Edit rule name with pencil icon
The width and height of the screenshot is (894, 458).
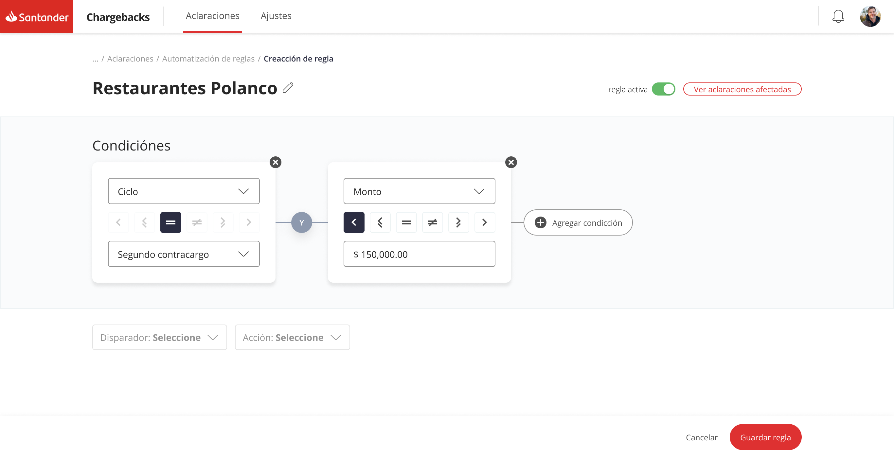coord(288,88)
